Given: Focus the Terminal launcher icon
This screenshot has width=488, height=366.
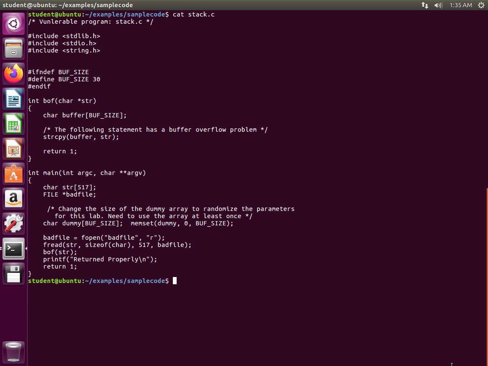Looking at the screenshot, I should [x=14, y=249].
